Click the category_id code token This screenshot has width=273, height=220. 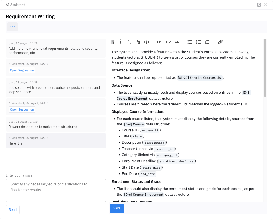[x=167, y=155]
